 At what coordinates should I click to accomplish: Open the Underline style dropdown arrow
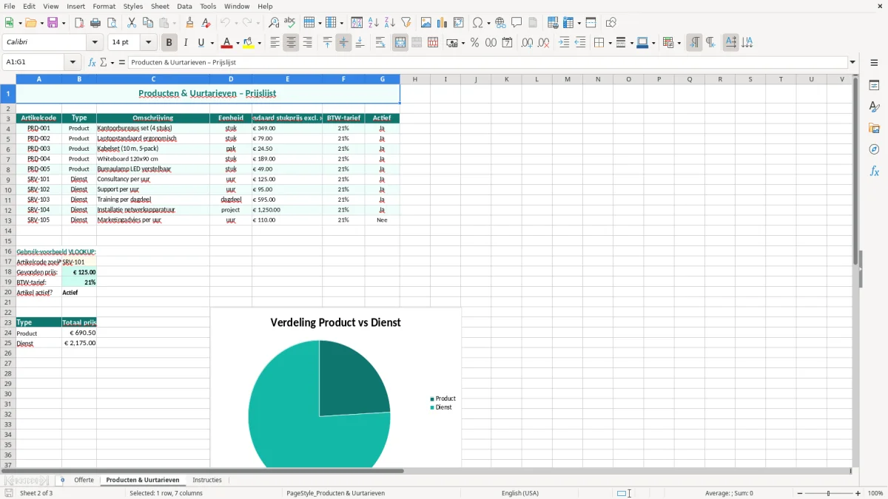pos(212,43)
